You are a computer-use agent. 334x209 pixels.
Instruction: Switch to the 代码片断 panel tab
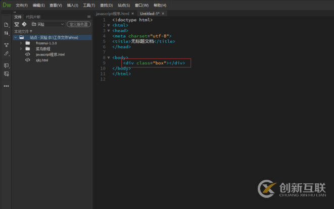coord(33,17)
